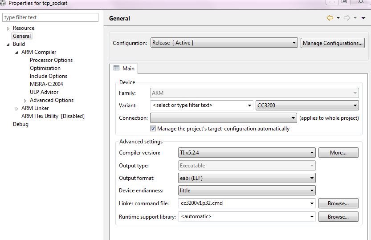This screenshot has height=240, width=371.
Task: Expand the Advanced Options node
Action: click(x=25, y=101)
